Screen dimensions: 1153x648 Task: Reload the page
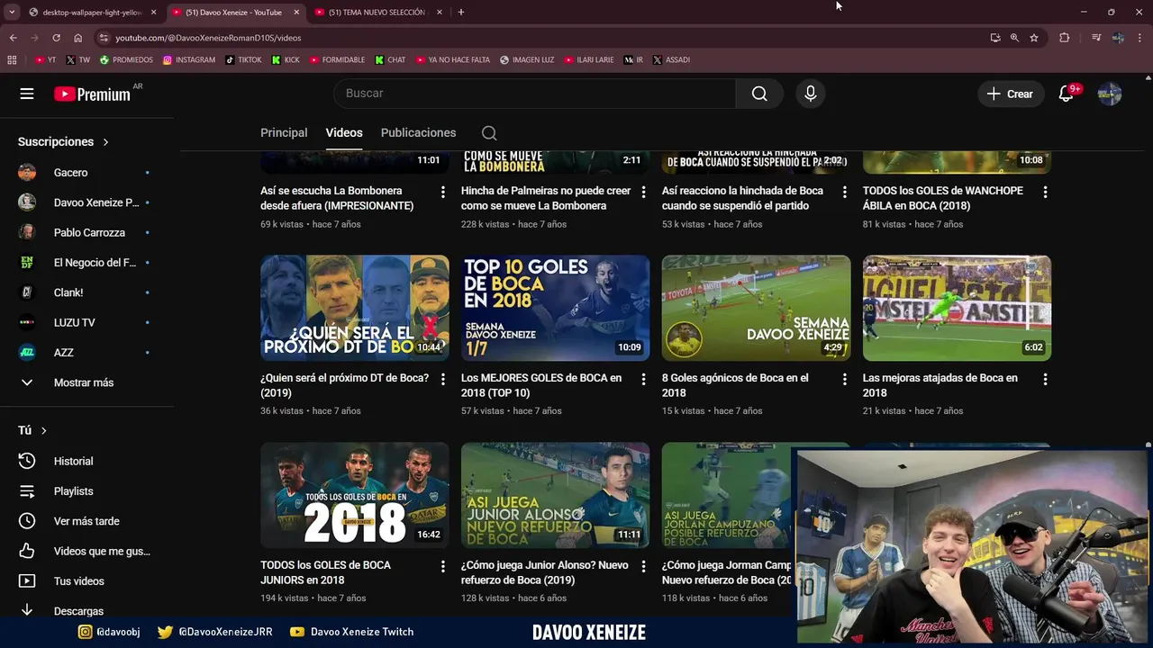pos(56,38)
